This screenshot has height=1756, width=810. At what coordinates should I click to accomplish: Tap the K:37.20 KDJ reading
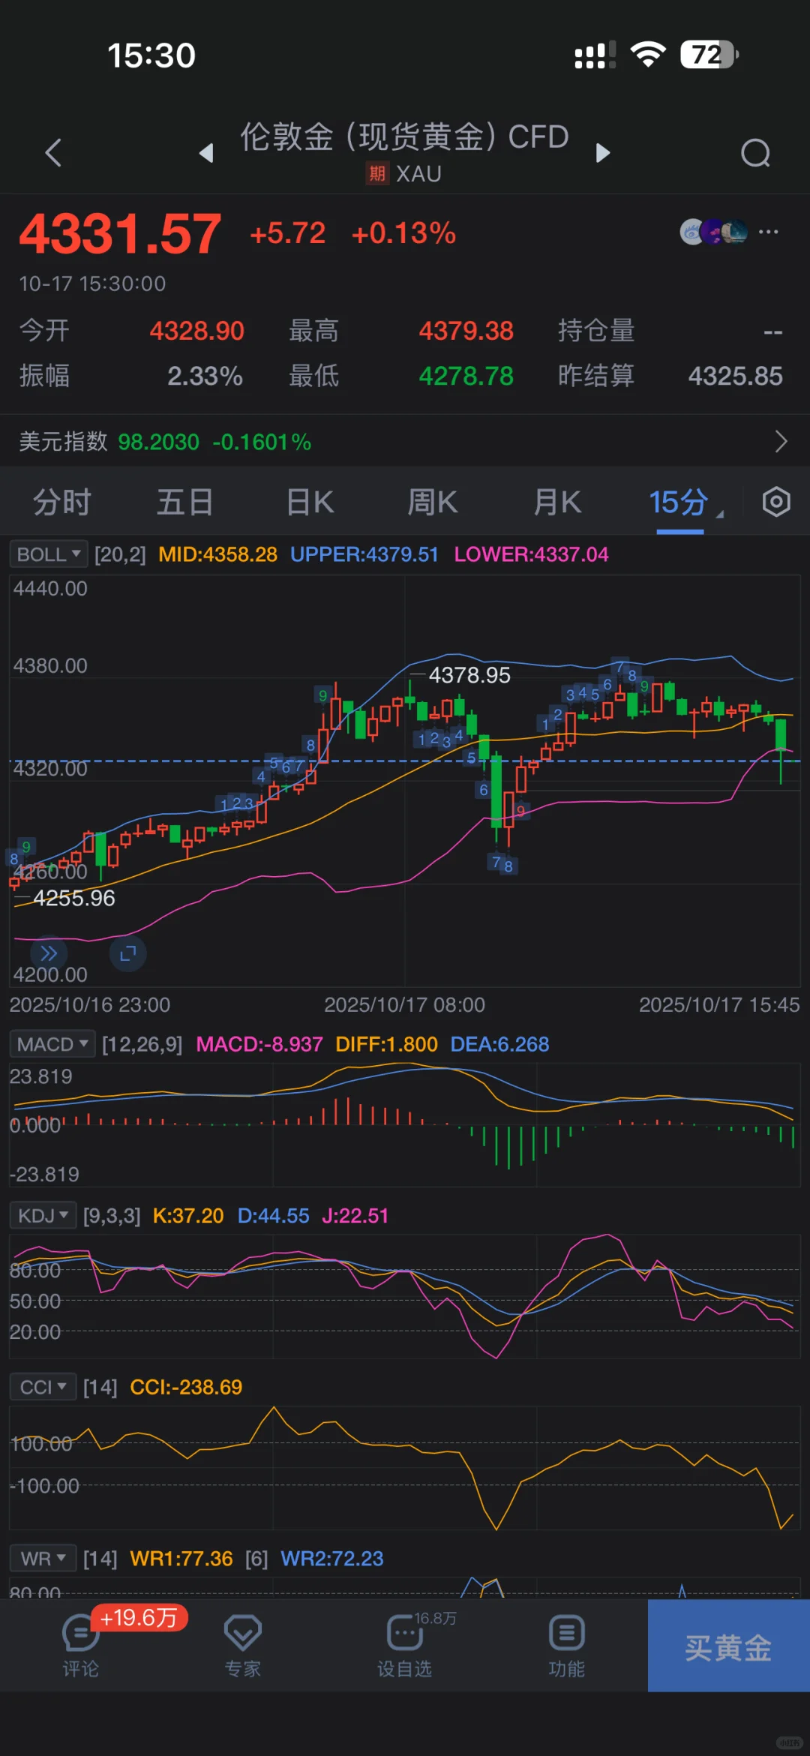(187, 1215)
